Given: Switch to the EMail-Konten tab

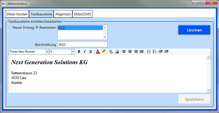Looking at the screenshot, I should [17, 14].
